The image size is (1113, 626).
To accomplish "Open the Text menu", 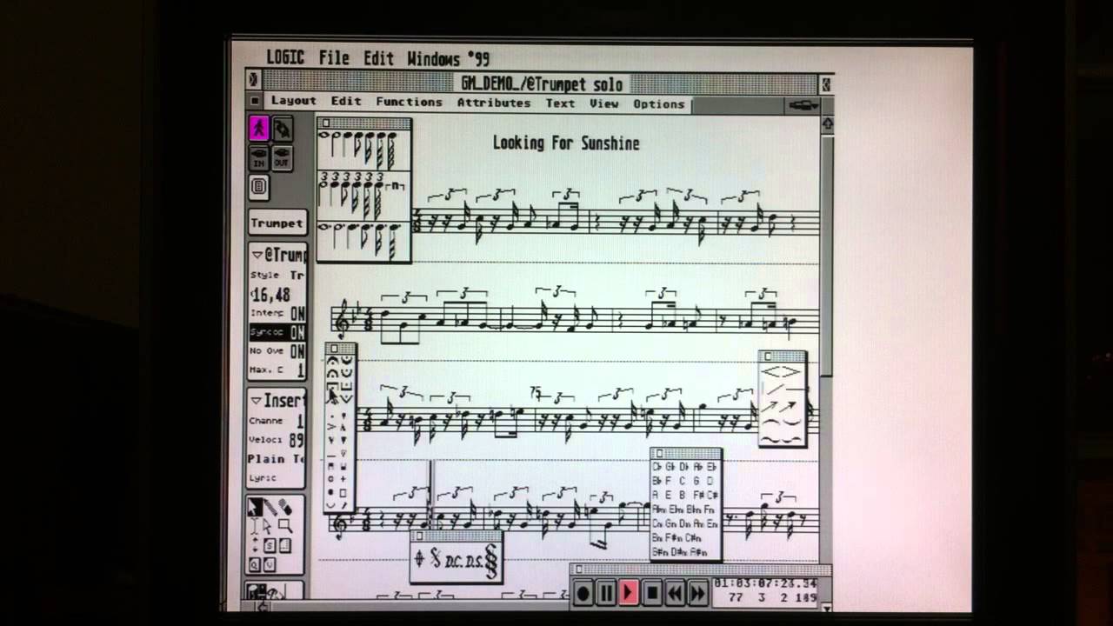I will click(x=560, y=103).
